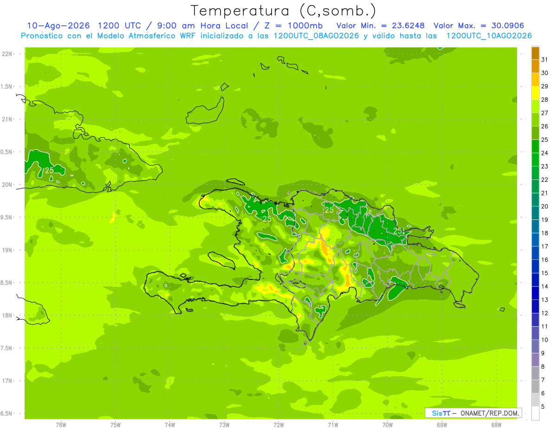Screen dimensions: 557x431
Task: Click the "19N" latitude axis label
Action: click(8, 250)
